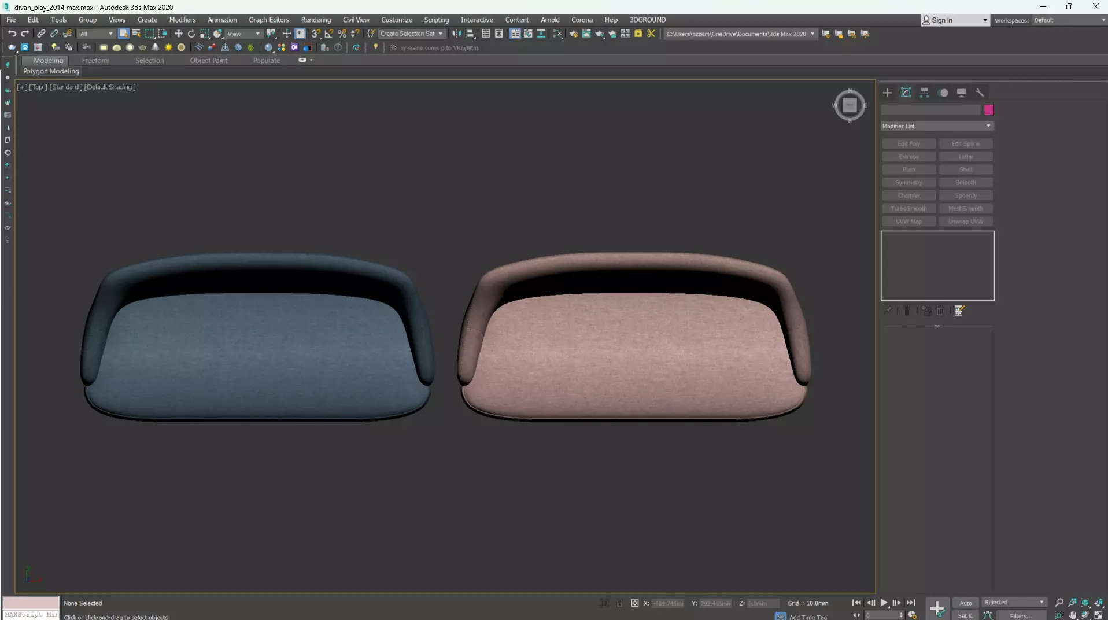Image resolution: width=1108 pixels, height=620 pixels.
Task: Open the Create command panel tab
Action: pos(887,93)
